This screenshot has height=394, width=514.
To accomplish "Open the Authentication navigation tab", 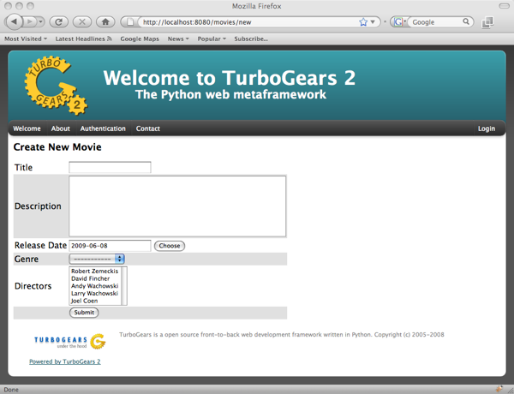I will [103, 128].
